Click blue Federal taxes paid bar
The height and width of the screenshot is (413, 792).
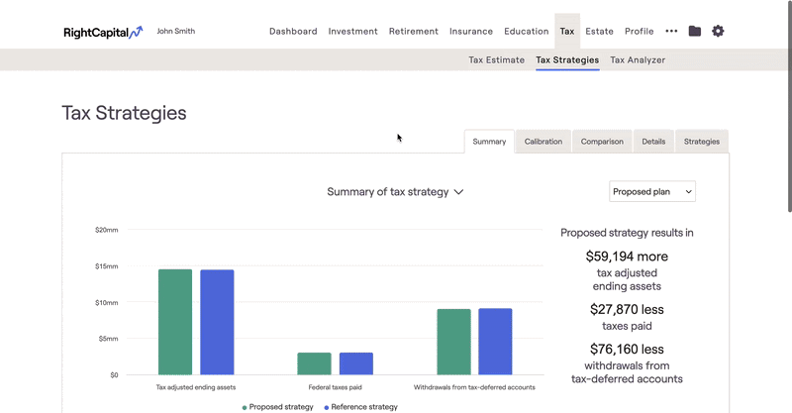356,363
